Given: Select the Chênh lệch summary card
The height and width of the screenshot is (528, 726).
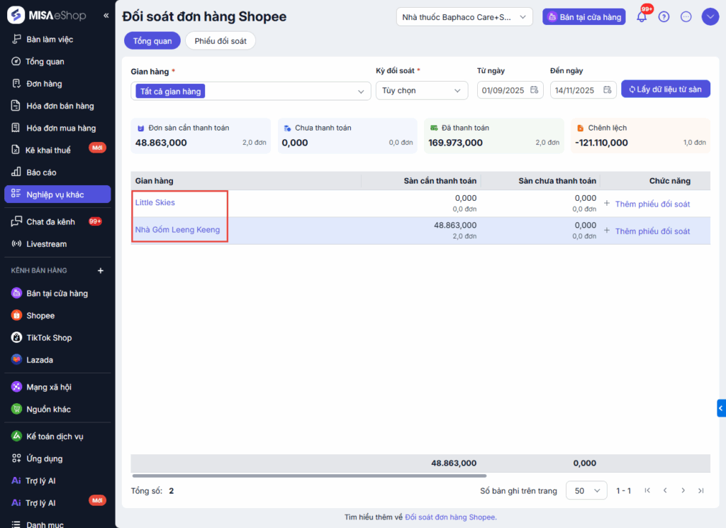Looking at the screenshot, I should (640, 136).
